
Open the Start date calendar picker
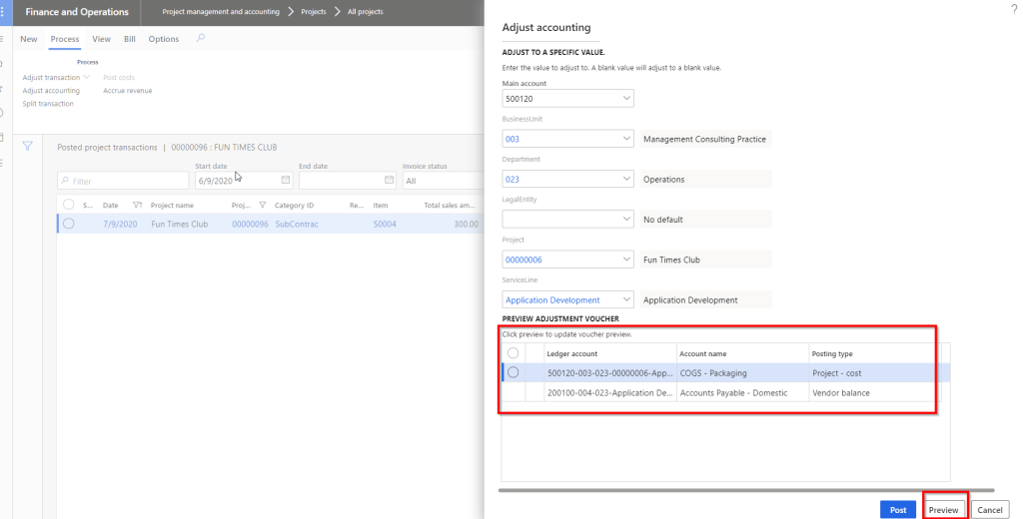(x=285, y=181)
